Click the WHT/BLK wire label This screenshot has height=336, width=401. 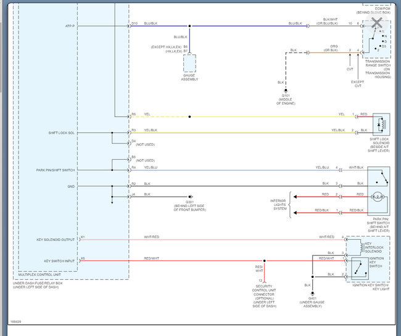(356, 168)
